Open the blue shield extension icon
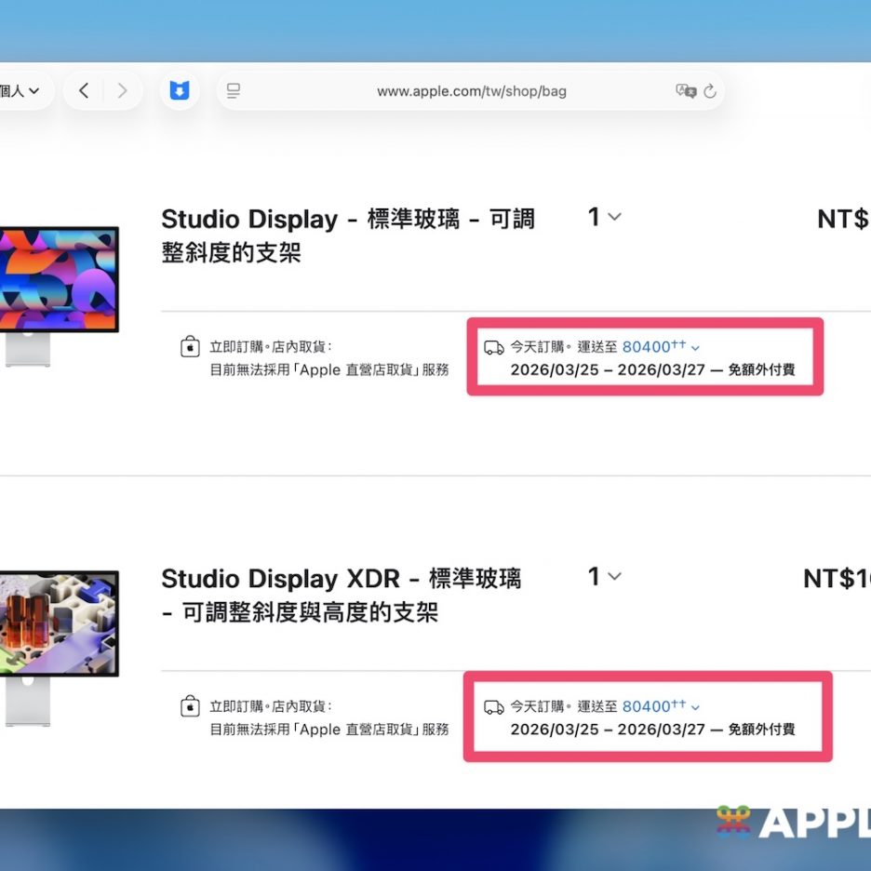The height and width of the screenshot is (871, 871). [x=179, y=90]
